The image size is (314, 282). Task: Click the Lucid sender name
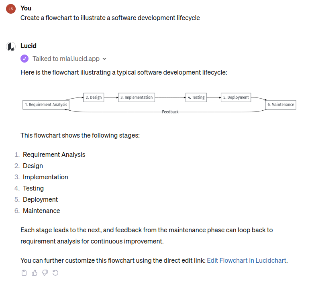[x=29, y=46]
